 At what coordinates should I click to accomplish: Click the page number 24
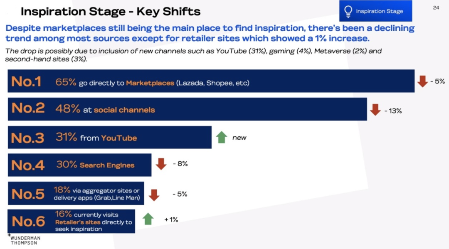tap(436, 8)
